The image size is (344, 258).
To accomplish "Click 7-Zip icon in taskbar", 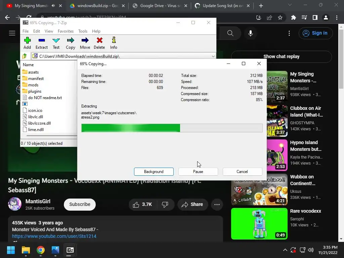I will tap(70, 250).
